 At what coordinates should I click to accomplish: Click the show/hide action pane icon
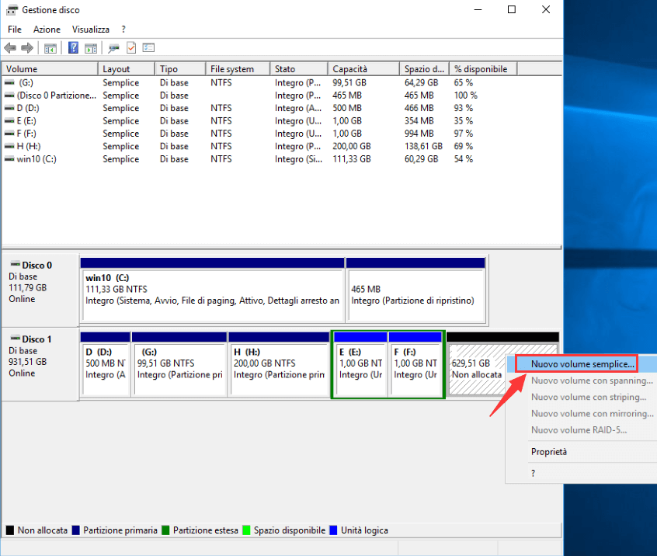pos(91,48)
